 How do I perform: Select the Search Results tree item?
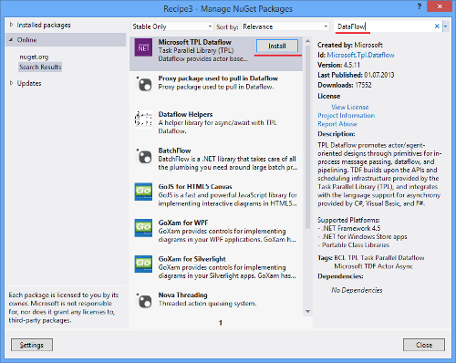(40, 67)
